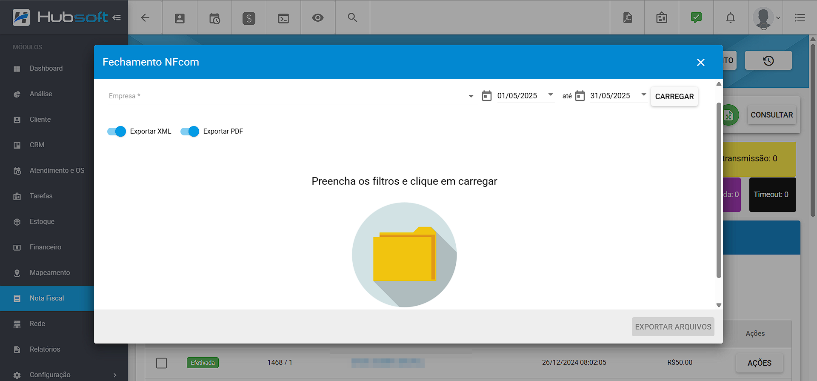Viewport: 817px width, 381px height.
Task: Open the notifications bell
Action: pyautogui.click(x=731, y=17)
